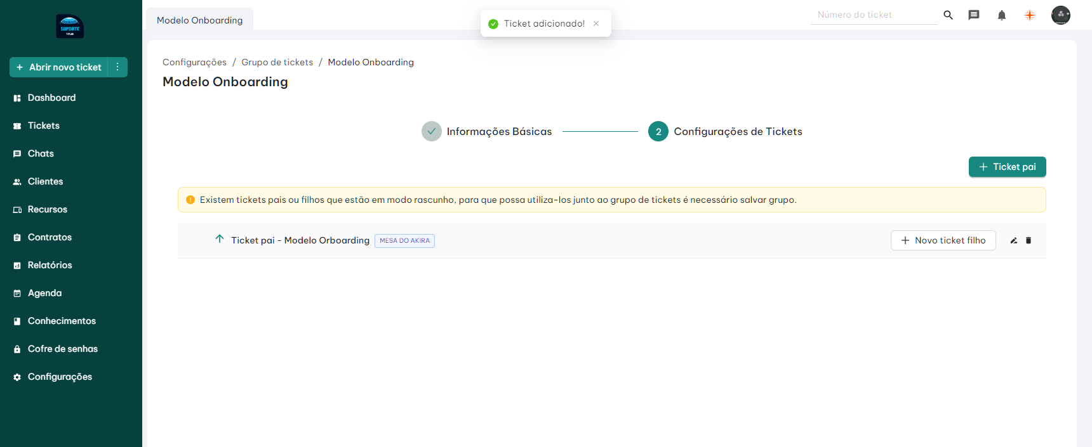Image resolution: width=1092 pixels, height=447 pixels.
Task: Click the search magnifier icon
Action: 948,15
